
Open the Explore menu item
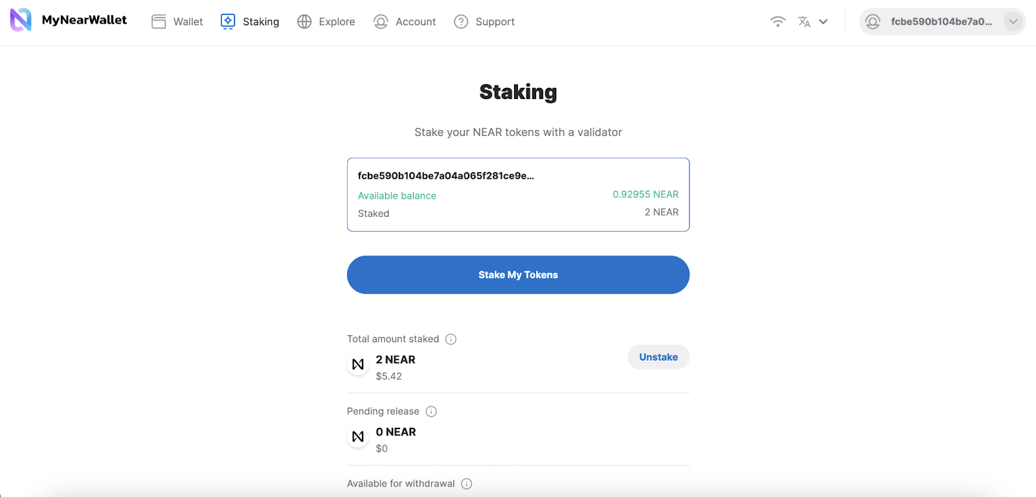[337, 22]
